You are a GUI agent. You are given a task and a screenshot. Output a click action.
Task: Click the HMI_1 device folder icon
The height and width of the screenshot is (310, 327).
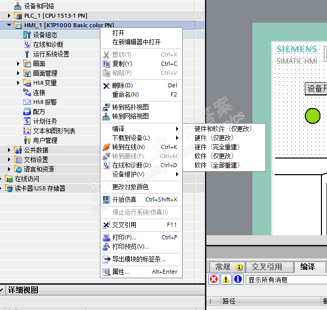18,25
